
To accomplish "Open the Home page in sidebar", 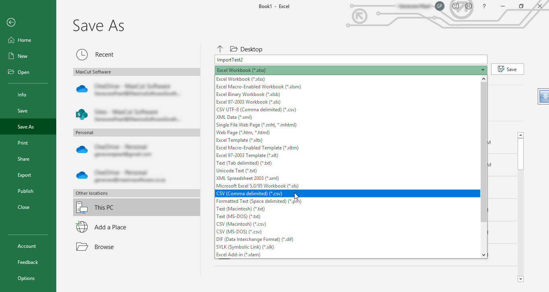I will (x=28, y=40).
